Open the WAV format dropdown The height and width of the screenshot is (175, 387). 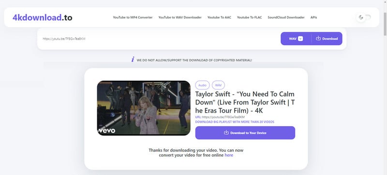[x=296, y=39]
